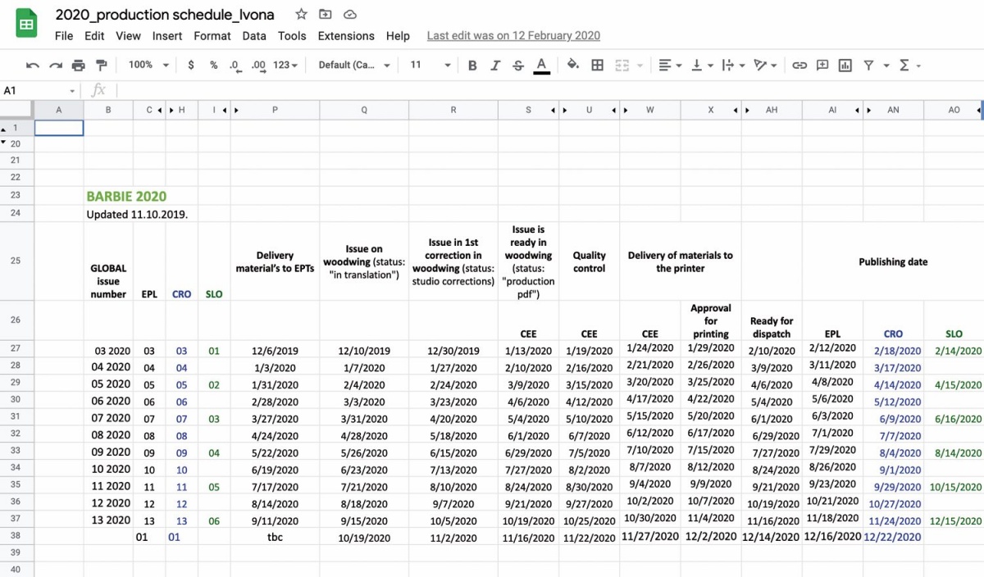Click the merge cells icon

622,66
